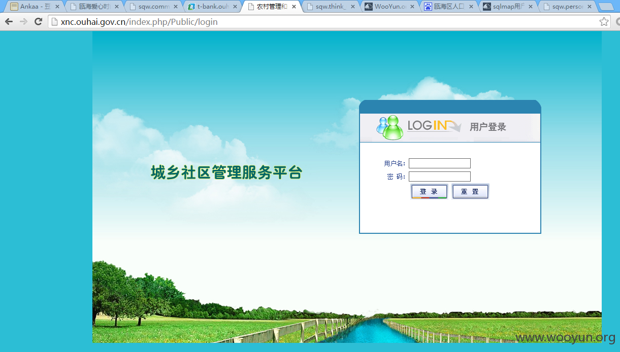Click into the 用户名 input field
This screenshot has width=620, height=352.
tap(440, 163)
